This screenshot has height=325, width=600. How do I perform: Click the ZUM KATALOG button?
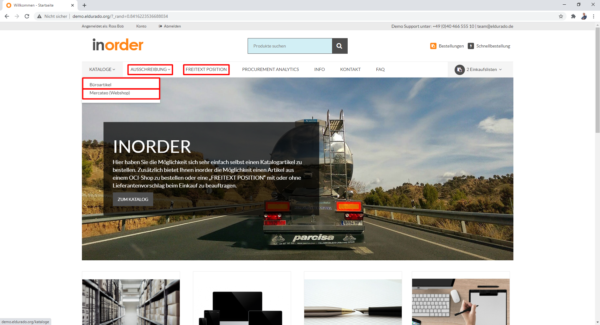[x=133, y=199]
